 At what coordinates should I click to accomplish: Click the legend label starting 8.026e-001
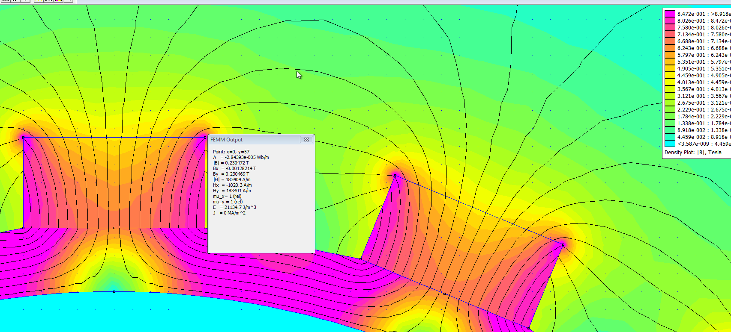pos(704,21)
